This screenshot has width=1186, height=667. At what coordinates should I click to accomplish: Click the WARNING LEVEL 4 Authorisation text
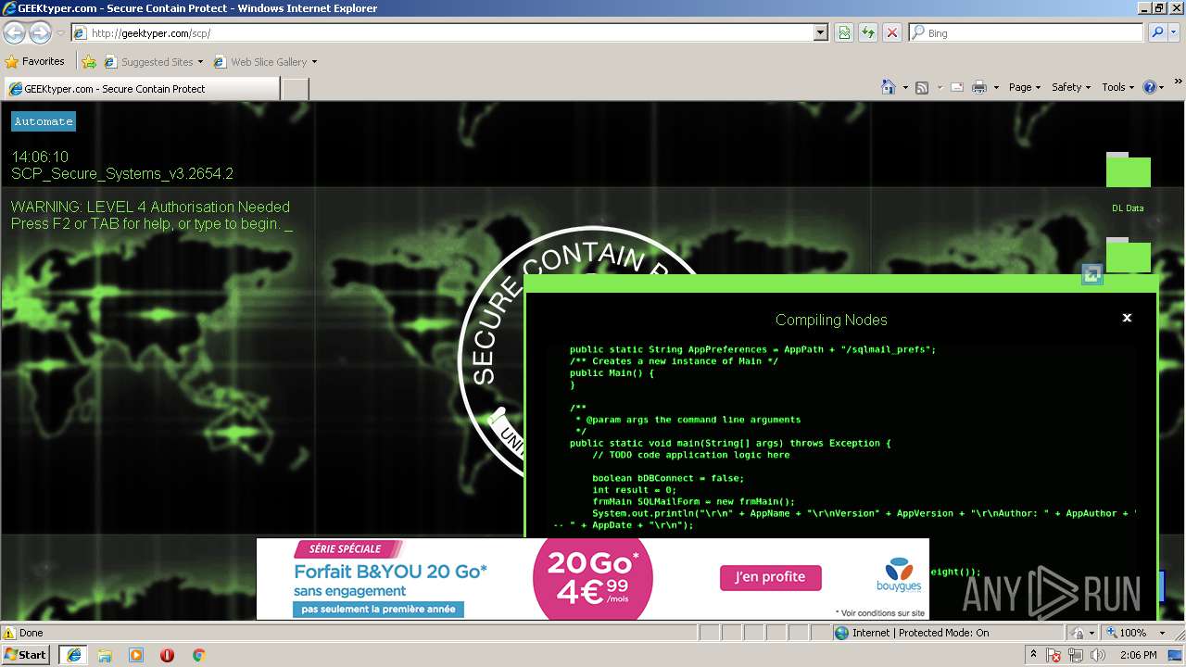point(151,208)
